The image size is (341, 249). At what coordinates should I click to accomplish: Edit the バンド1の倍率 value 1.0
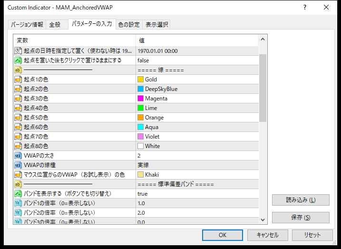pos(197,203)
